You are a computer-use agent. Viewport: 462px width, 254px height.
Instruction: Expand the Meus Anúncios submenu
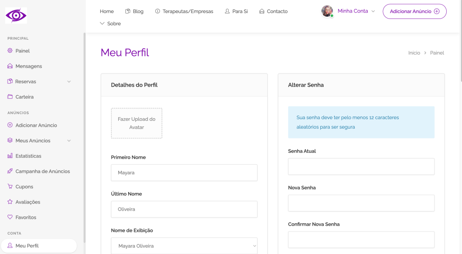(69, 141)
